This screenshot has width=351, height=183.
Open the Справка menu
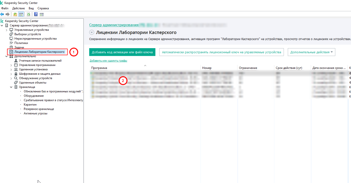click(x=43, y=8)
